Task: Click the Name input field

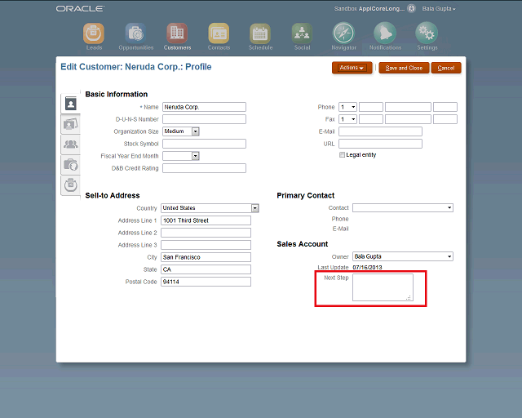Action: coord(204,107)
